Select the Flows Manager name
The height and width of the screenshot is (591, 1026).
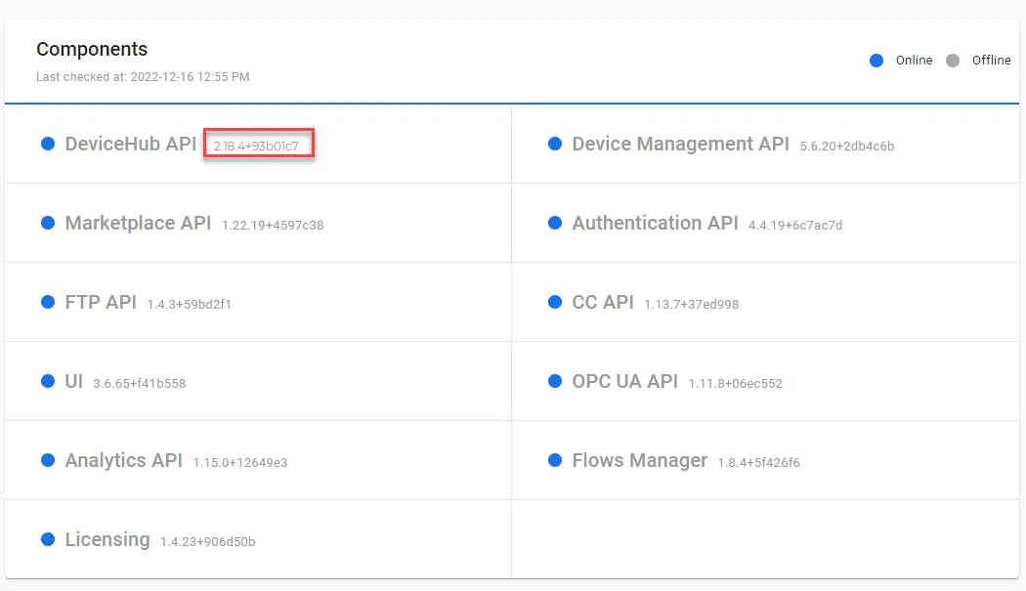(x=640, y=461)
